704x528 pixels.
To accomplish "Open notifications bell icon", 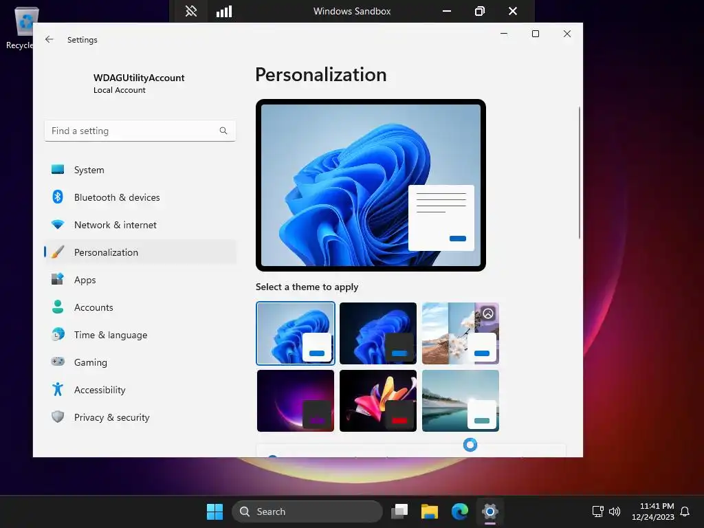I will click(685, 511).
